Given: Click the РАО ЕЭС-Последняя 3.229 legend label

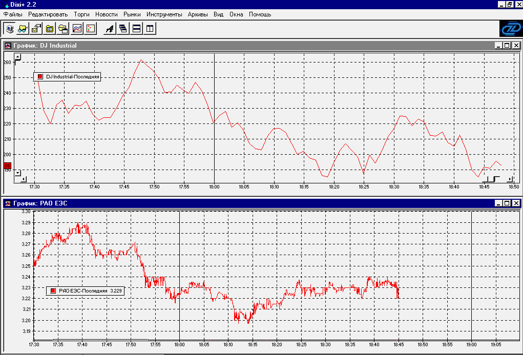Looking at the screenshot, I should pos(90,291).
